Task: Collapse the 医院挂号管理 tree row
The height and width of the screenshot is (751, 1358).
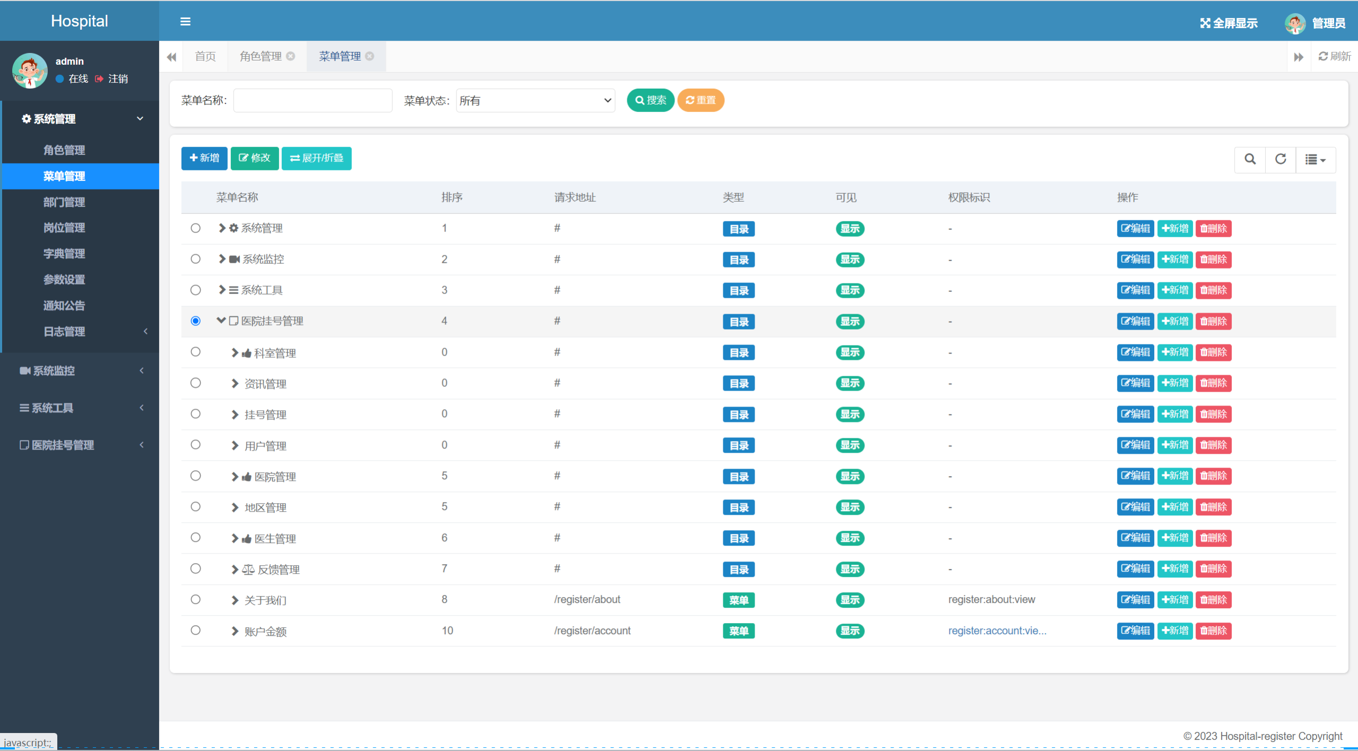Action: pyautogui.click(x=221, y=321)
